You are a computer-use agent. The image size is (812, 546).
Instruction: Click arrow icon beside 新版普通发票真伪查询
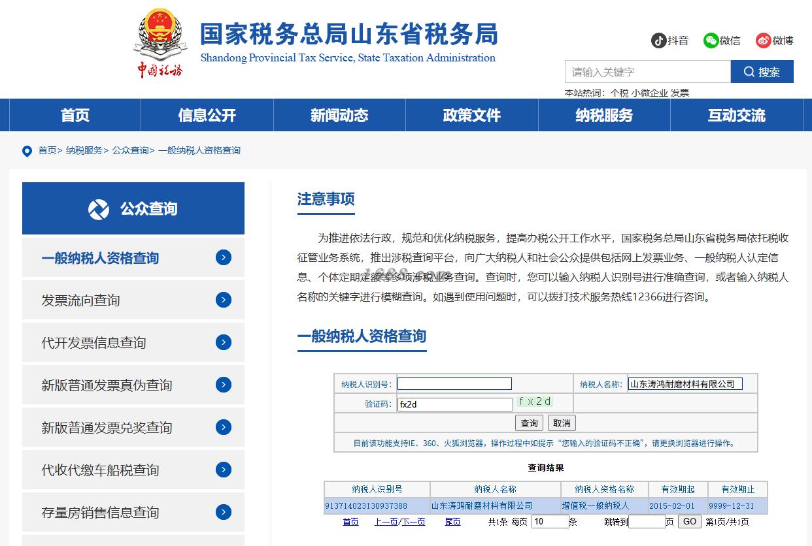click(x=224, y=385)
